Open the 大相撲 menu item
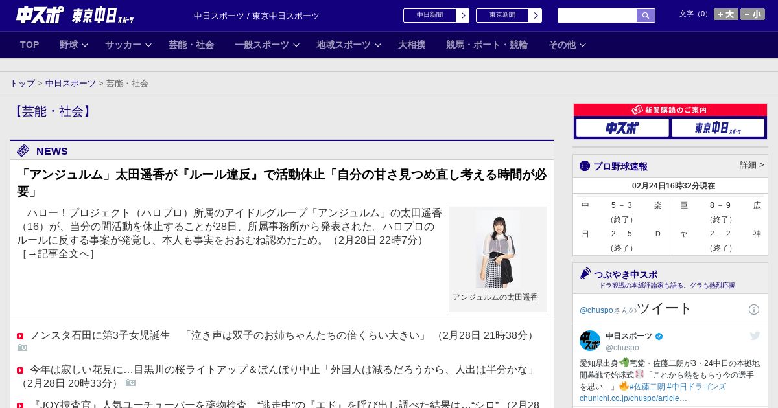Image resolution: width=778 pixels, height=408 pixels. point(412,45)
